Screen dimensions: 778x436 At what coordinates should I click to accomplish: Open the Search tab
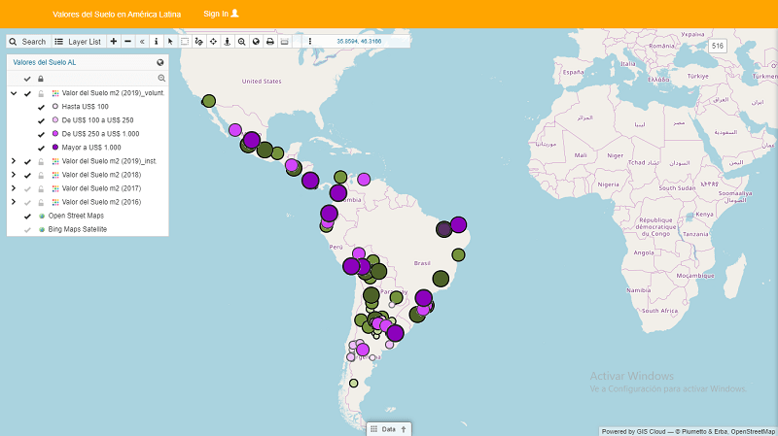point(27,42)
